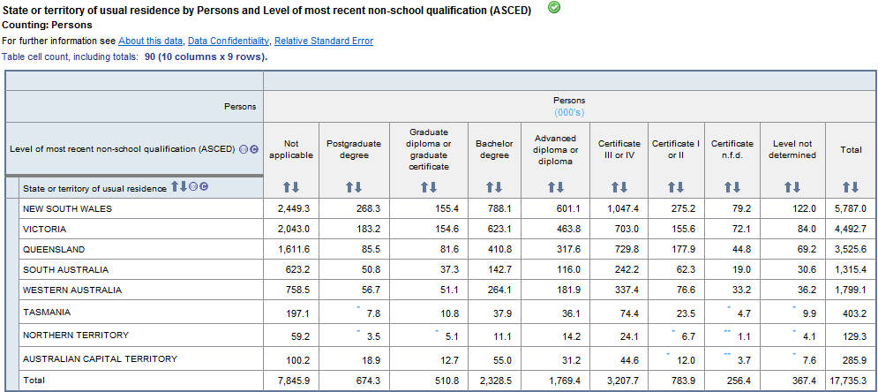Click the C icon beside State or territory

204,186
